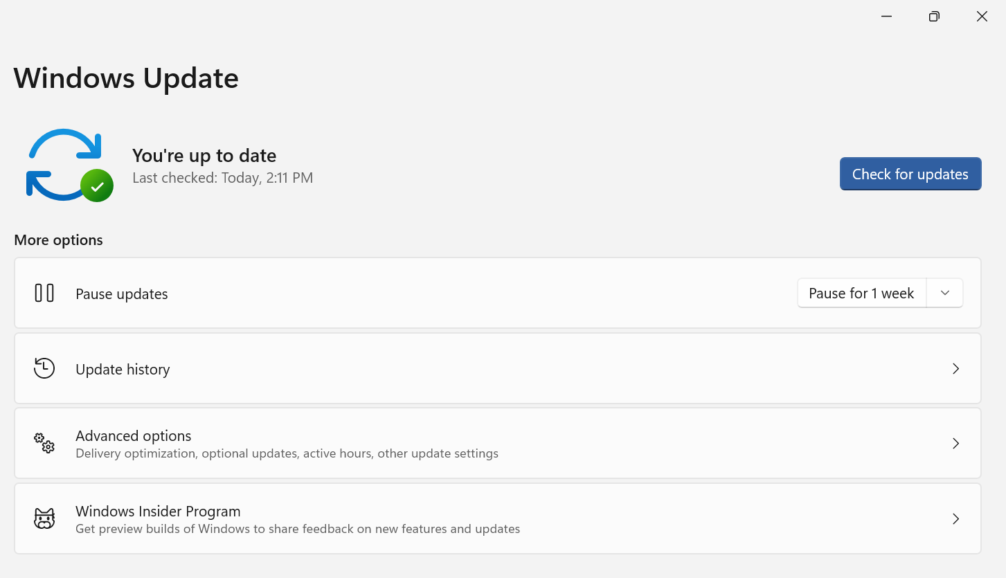Click the pause bars icon

(x=44, y=293)
